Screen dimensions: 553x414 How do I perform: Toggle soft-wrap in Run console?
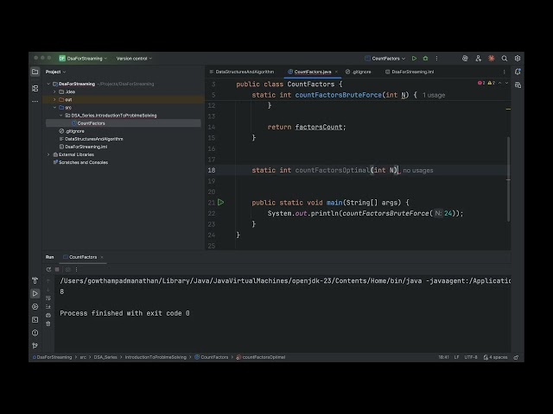[48, 298]
